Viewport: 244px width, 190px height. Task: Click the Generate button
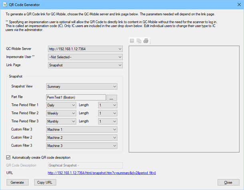tap(18, 182)
